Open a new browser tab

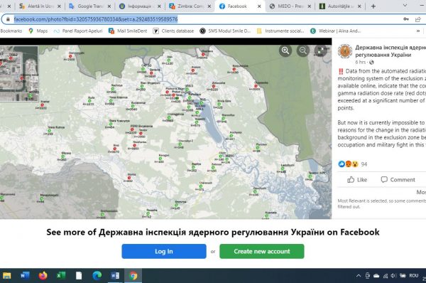373,6
